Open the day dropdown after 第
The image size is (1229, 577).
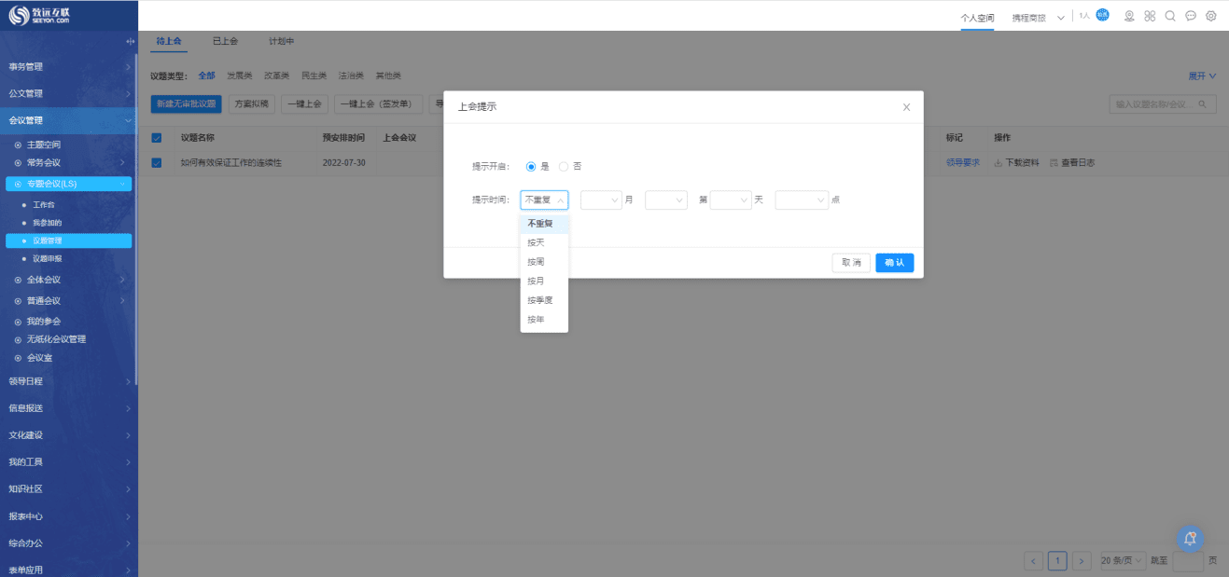pos(731,199)
